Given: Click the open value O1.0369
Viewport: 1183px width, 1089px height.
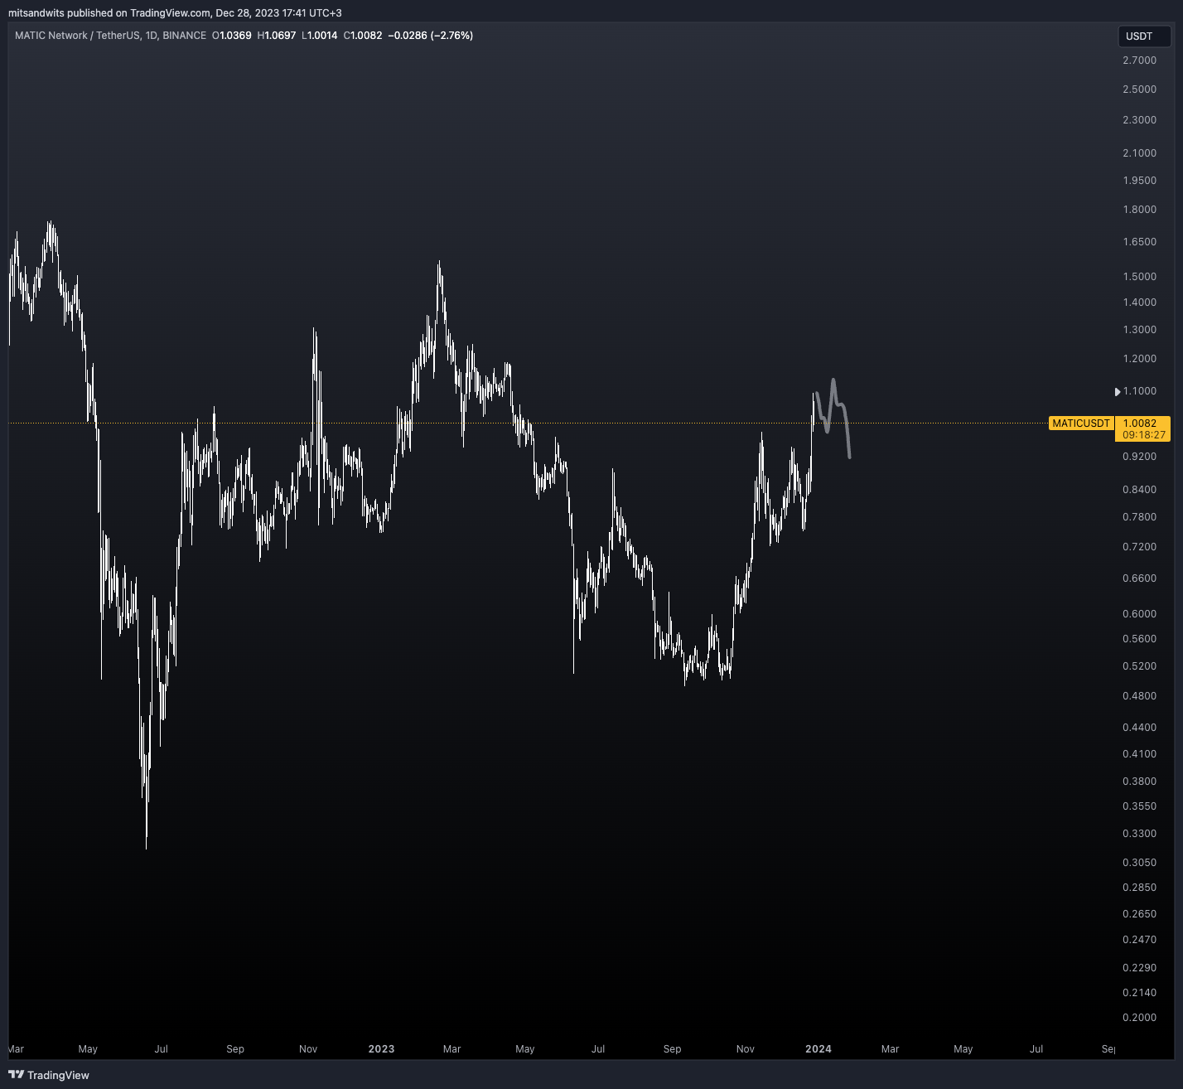Looking at the screenshot, I should coord(232,36).
